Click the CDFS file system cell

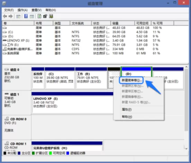75,49
